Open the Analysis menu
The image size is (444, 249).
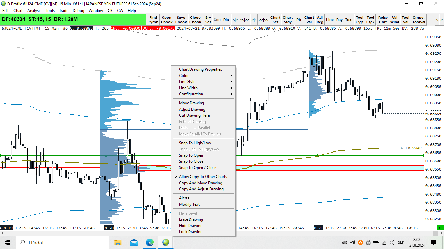tap(34, 11)
